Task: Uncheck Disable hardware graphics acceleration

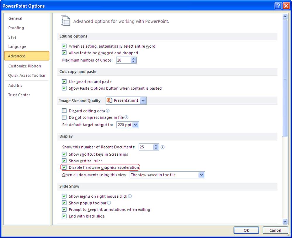Action: (64, 167)
